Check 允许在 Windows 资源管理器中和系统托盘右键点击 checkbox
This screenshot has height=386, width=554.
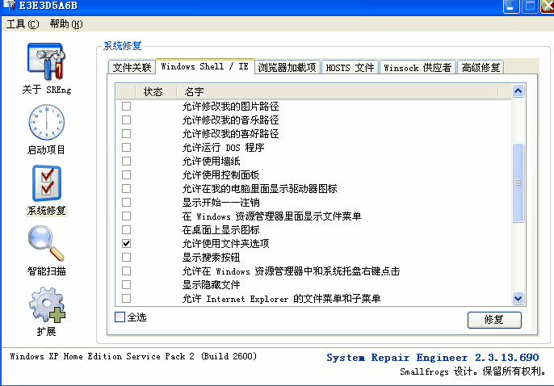(x=126, y=271)
